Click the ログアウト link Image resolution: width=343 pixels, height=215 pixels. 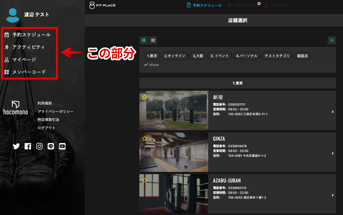coord(46,128)
